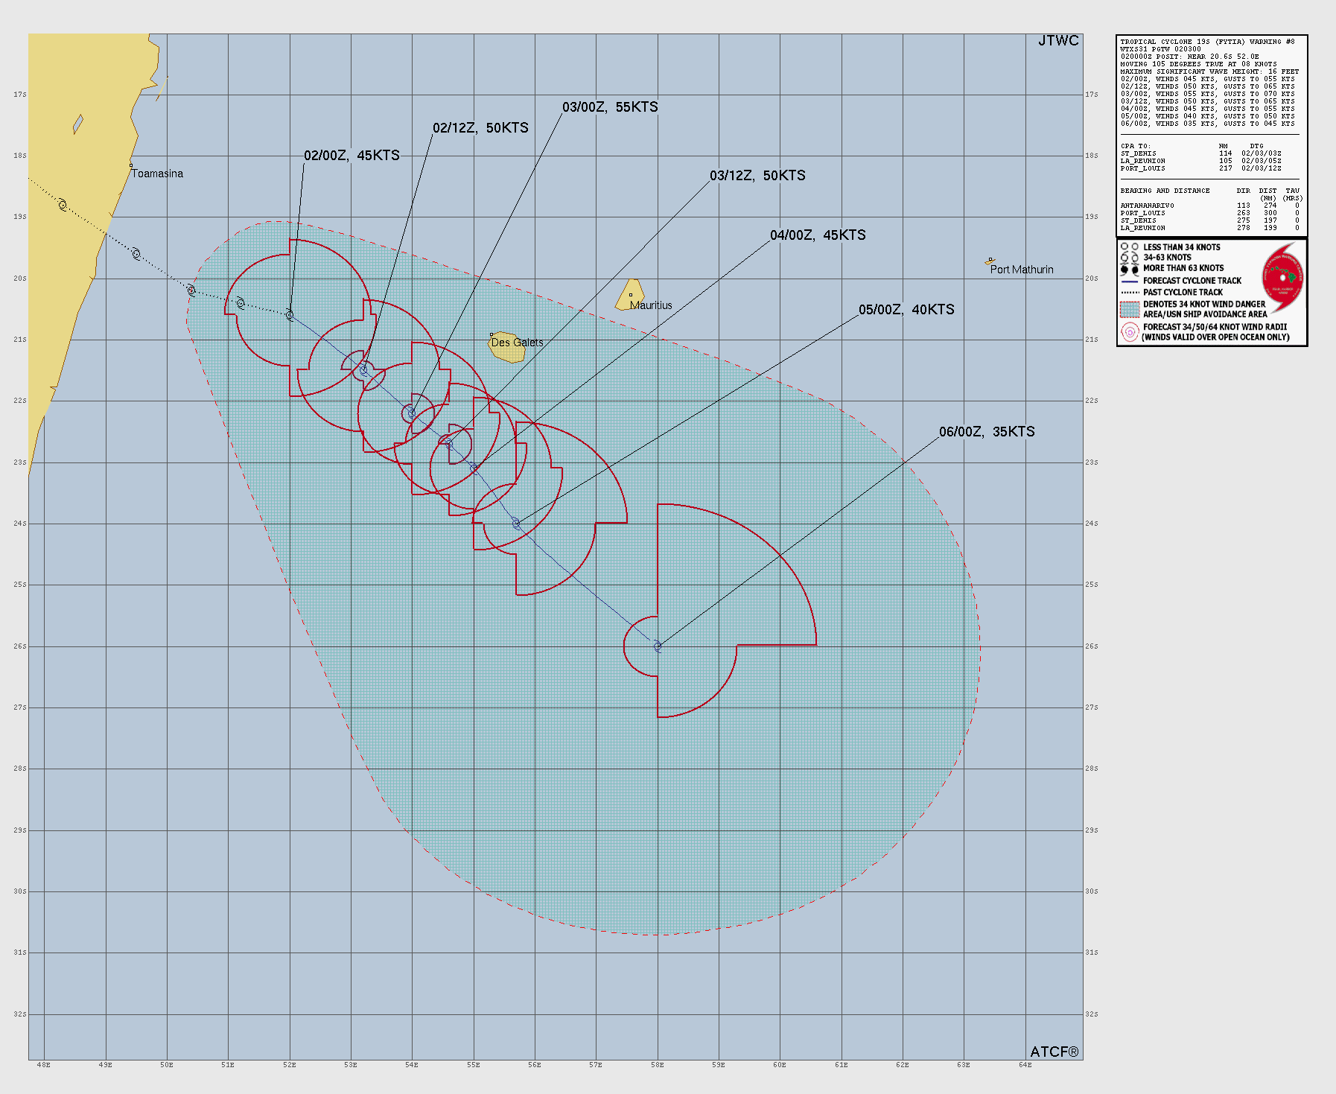Click the Des Galets island label
1336x1094 pixels.
coord(517,343)
